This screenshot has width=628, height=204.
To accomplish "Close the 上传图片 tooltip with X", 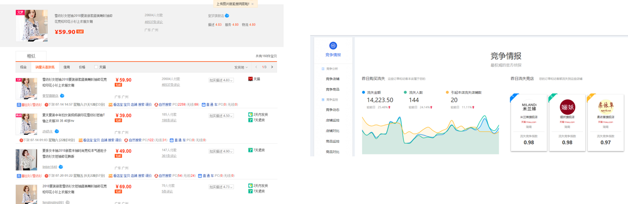I will [252, 4].
